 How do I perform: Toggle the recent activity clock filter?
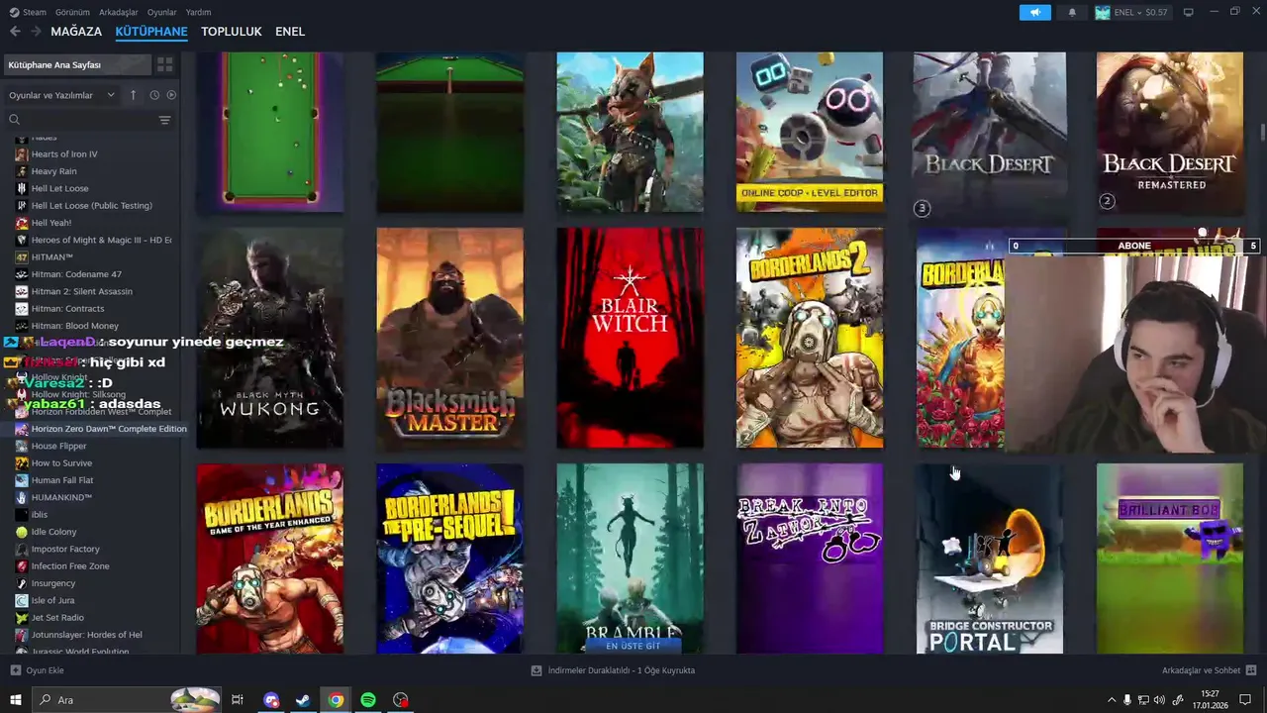[154, 95]
